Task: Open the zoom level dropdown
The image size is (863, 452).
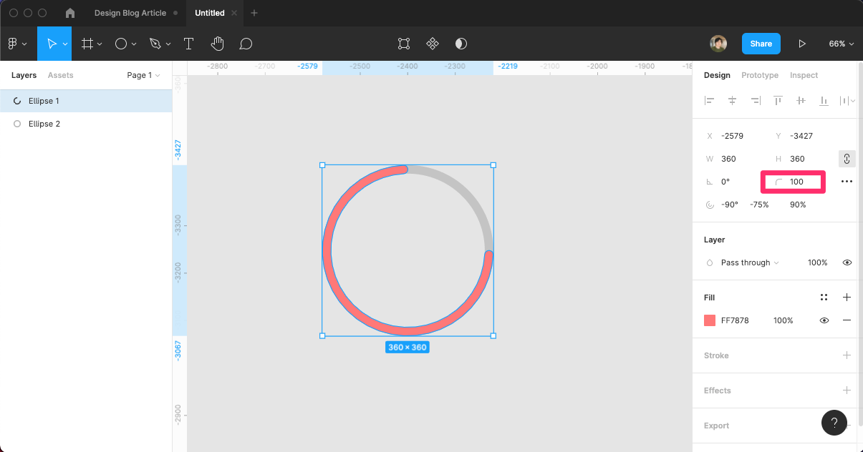Action: (841, 44)
